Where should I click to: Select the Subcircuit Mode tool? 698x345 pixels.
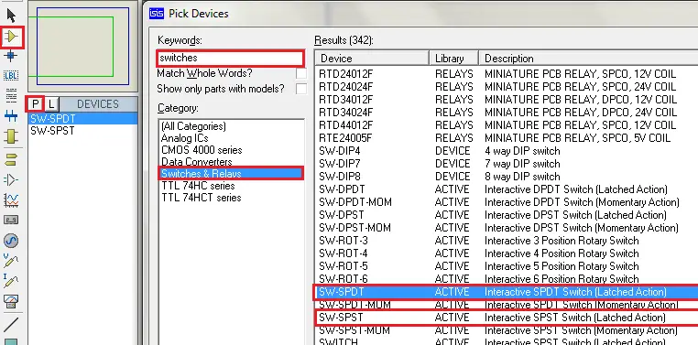point(11,136)
